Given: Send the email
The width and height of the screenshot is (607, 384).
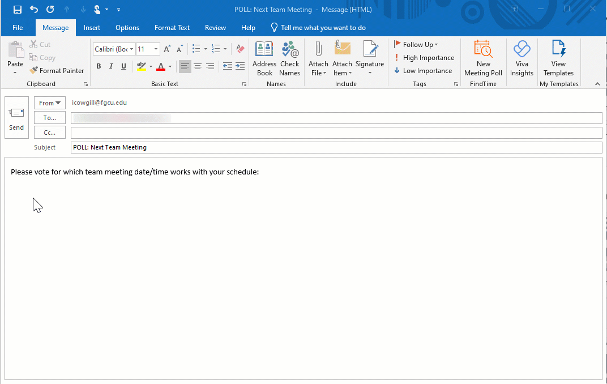Looking at the screenshot, I should [16, 117].
